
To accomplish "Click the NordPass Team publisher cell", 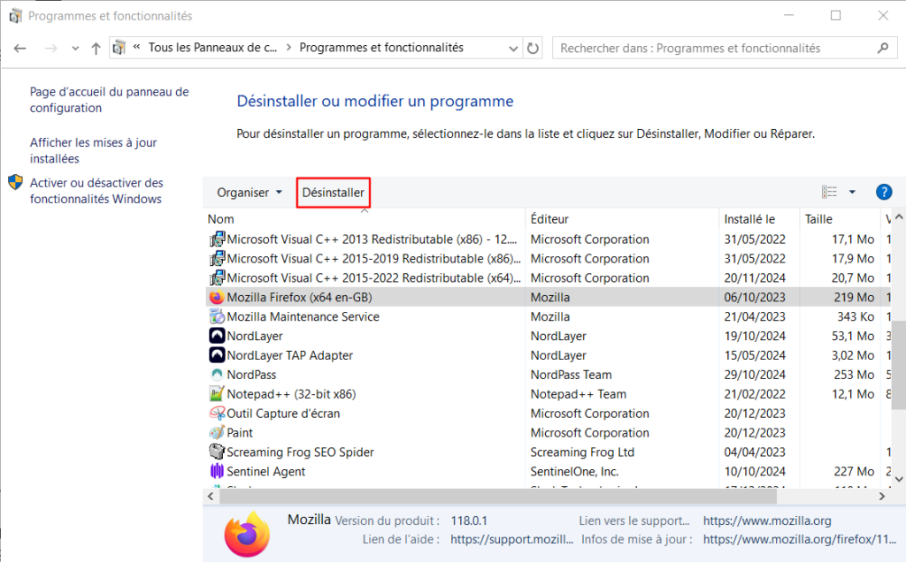I will pos(571,375).
